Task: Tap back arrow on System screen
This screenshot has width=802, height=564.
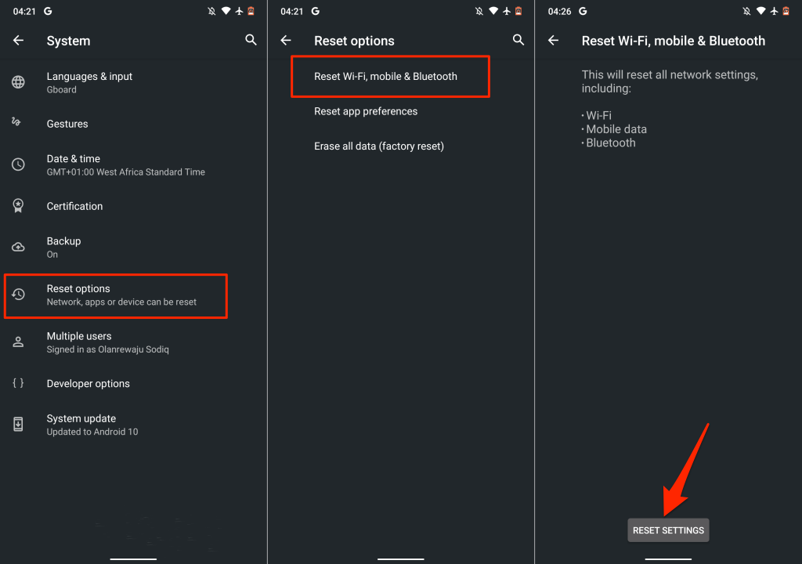Action: [x=18, y=41]
